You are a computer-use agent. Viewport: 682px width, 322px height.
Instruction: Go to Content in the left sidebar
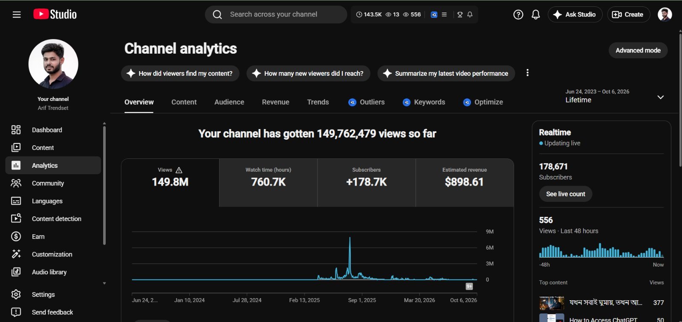(x=53, y=148)
